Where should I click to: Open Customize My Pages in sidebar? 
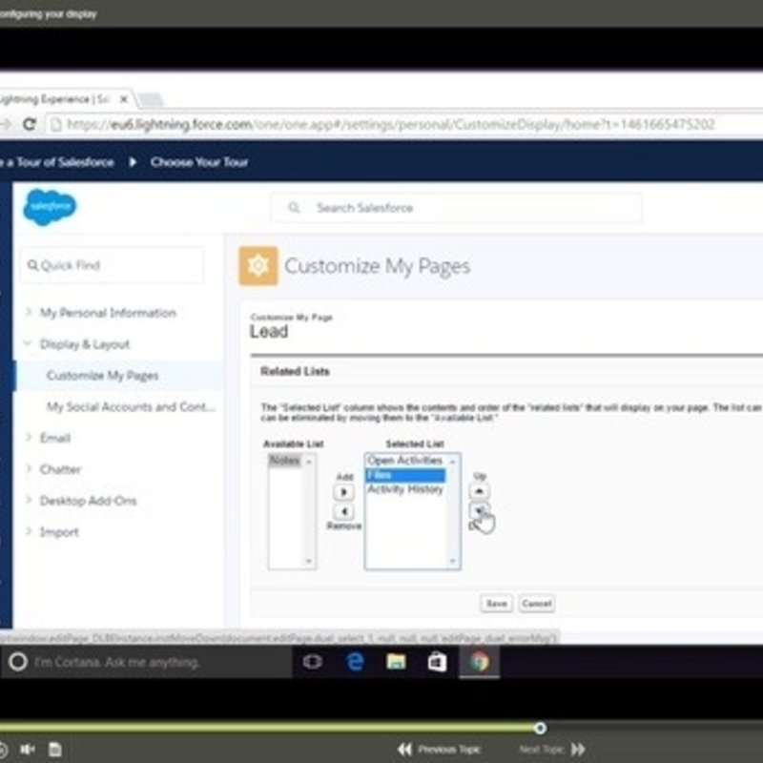[x=103, y=375]
